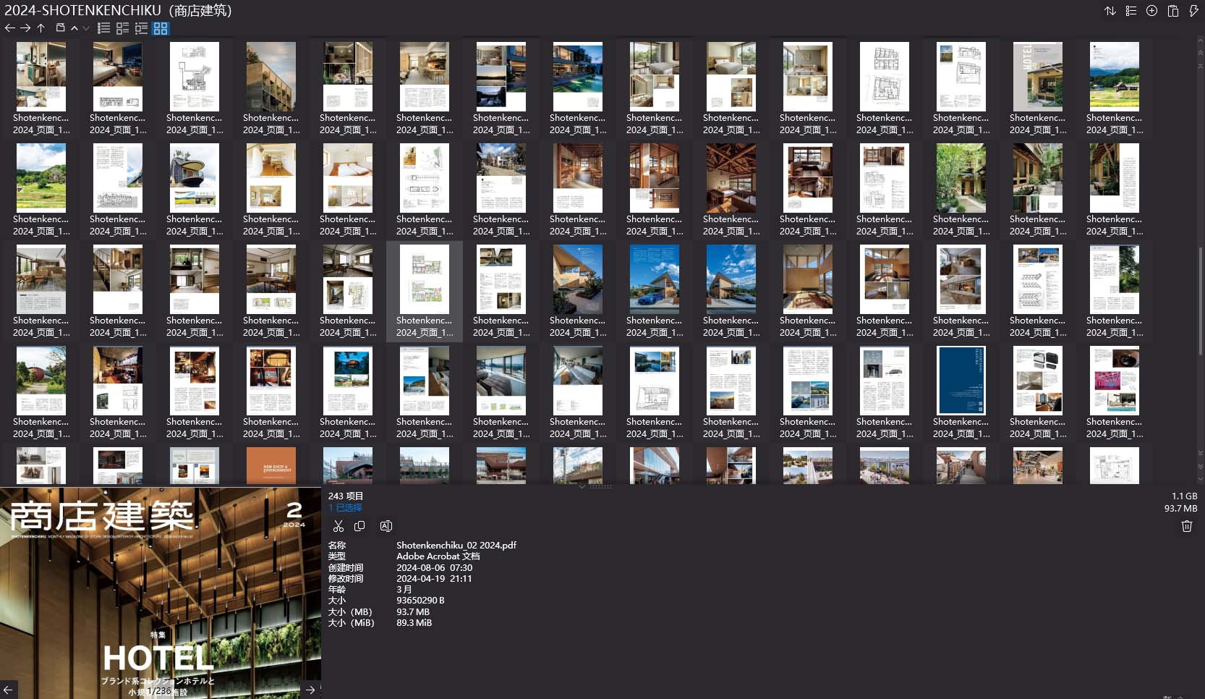Image resolution: width=1205 pixels, height=699 pixels.
Task: Click the next page arrow in the preview pane
Action: pos(310,690)
